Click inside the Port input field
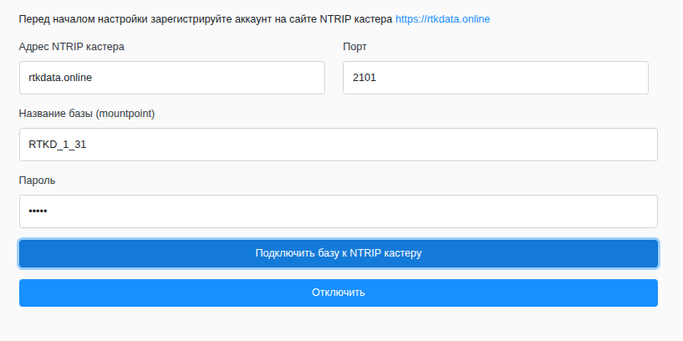 pos(495,78)
